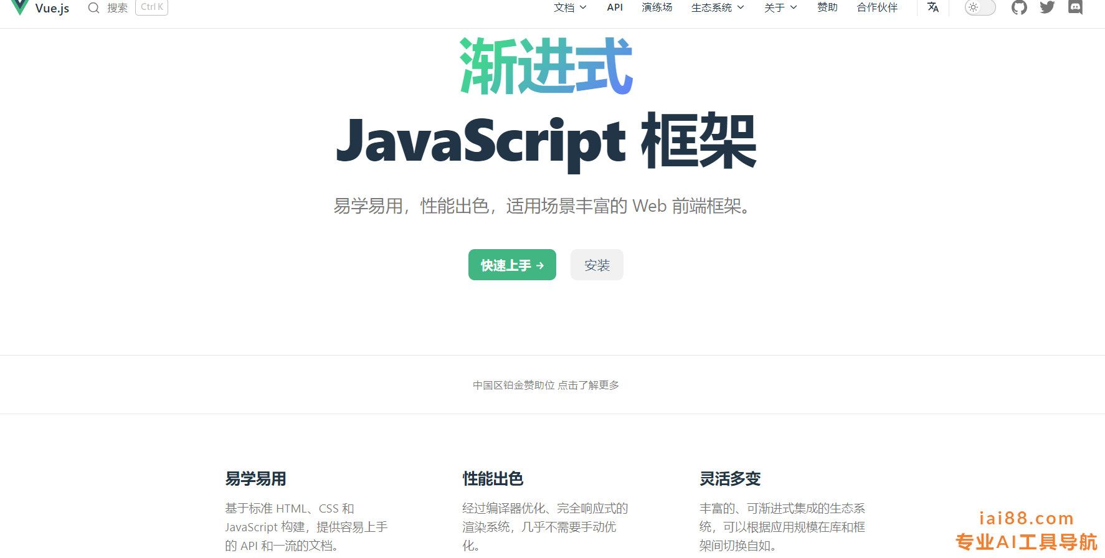Expand the 文档 dropdown menu
The height and width of the screenshot is (558, 1105).
click(570, 7)
